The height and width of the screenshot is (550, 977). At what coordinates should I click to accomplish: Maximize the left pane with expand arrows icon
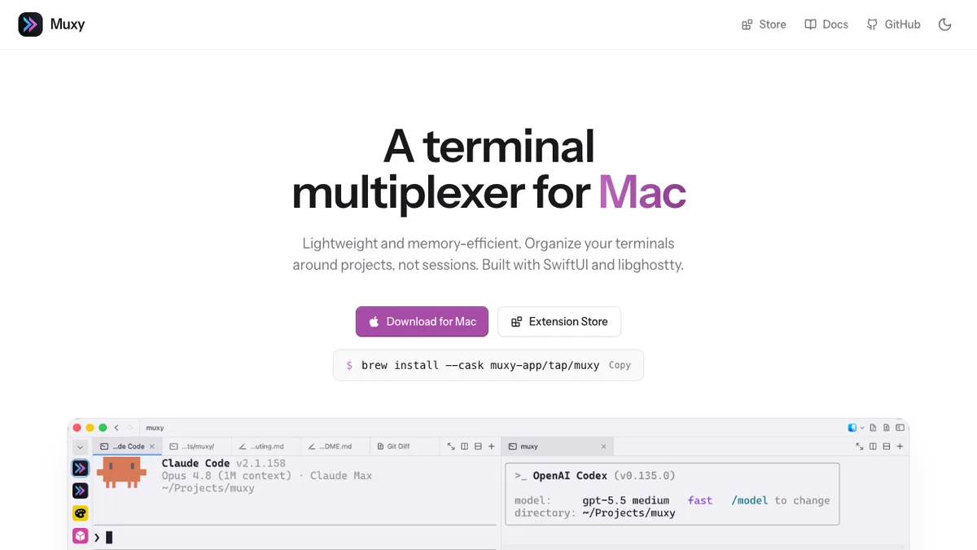451,447
